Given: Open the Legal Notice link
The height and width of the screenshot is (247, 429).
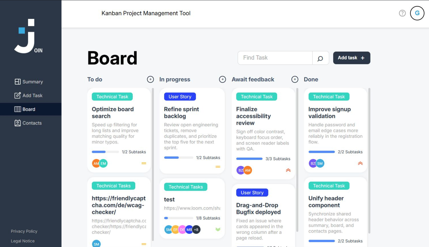Looking at the screenshot, I should point(23,241).
